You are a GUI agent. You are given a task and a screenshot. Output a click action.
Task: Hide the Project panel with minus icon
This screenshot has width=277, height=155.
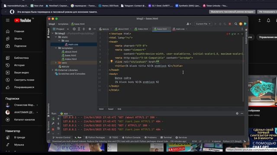point(94,29)
